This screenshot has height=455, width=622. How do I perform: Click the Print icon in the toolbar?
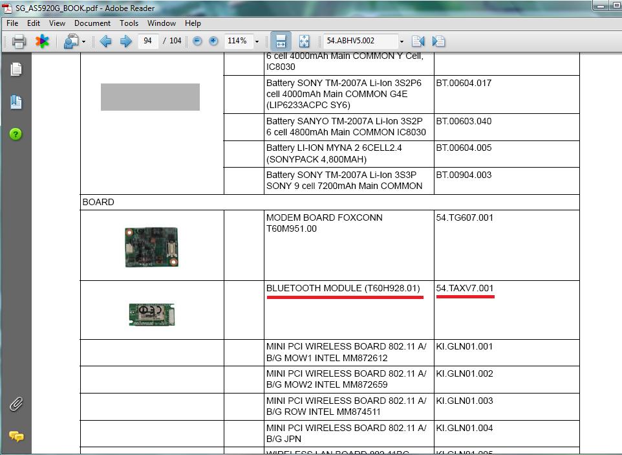19,41
